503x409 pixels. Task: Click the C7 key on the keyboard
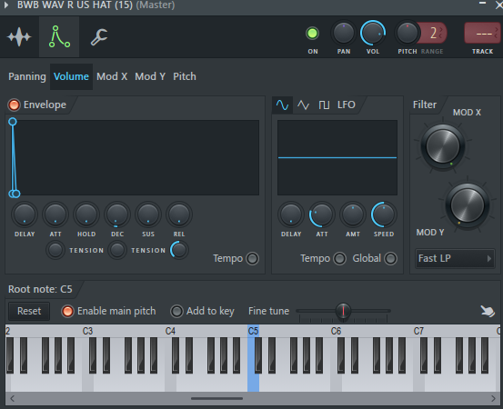pyautogui.click(x=418, y=383)
